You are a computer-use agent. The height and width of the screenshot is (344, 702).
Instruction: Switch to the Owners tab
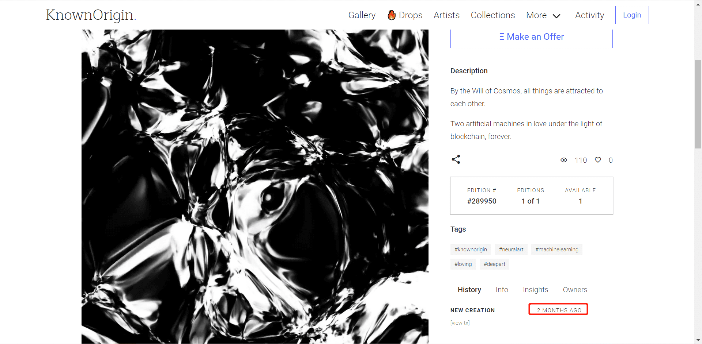pyautogui.click(x=575, y=290)
